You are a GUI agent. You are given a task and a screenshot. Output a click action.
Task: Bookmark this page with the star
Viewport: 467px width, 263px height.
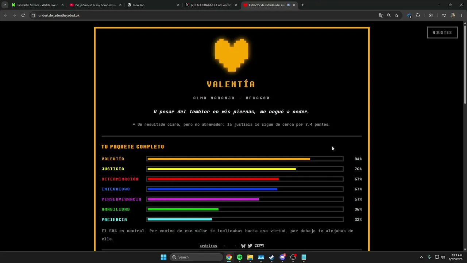tap(397, 15)
